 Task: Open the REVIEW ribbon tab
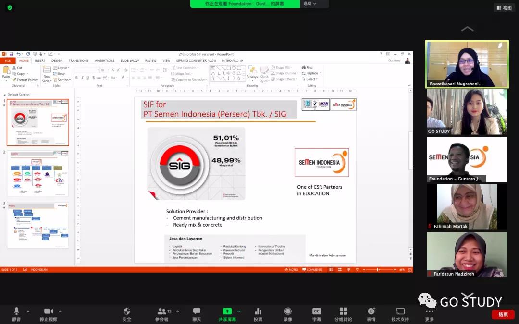coord(150,61)
